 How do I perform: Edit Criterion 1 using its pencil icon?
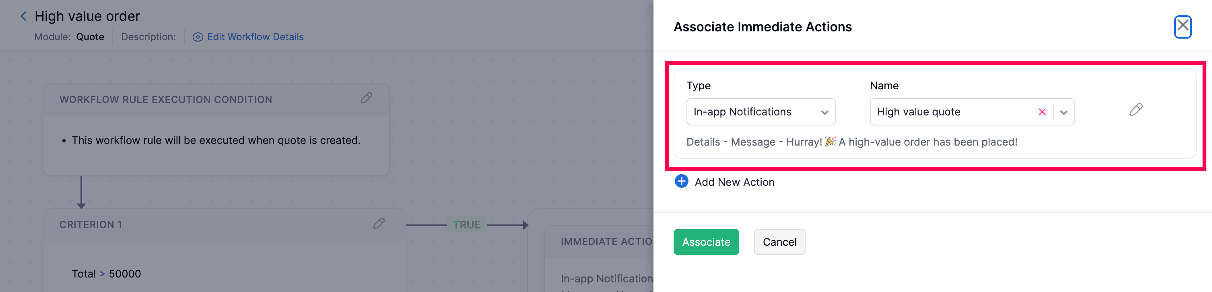click(x=379, y=224)
